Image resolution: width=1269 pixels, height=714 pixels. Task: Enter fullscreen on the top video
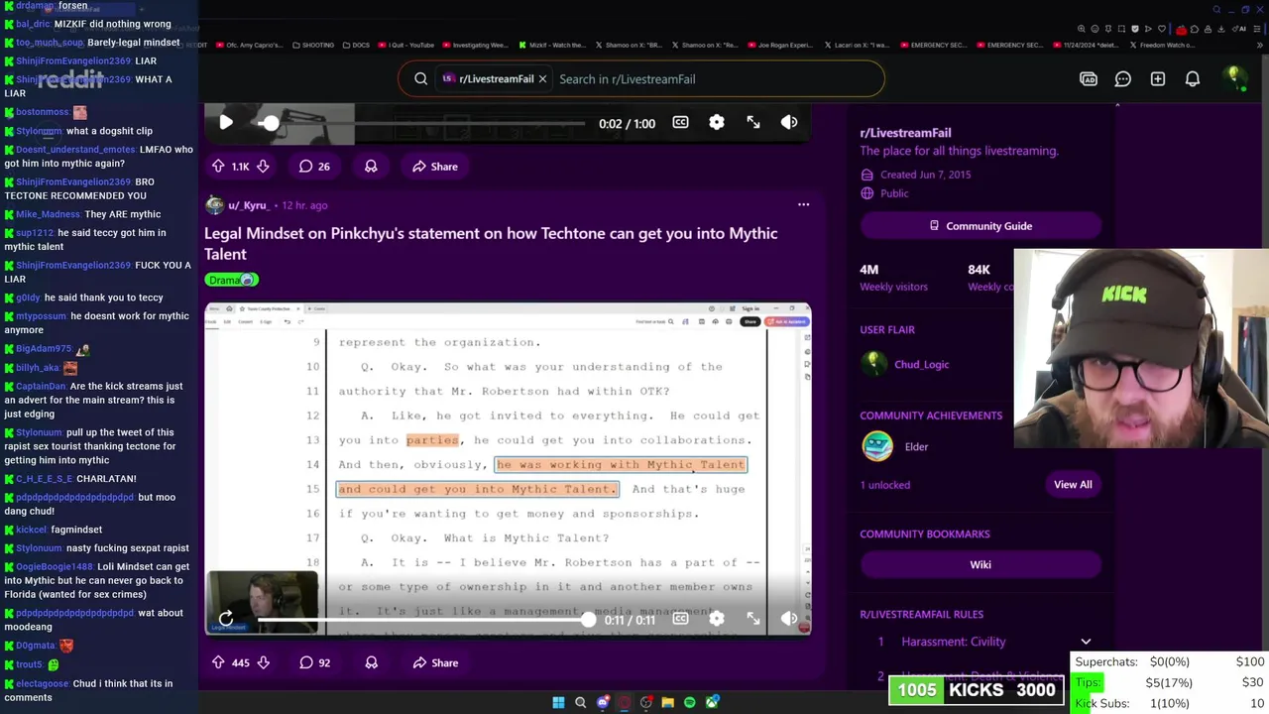(753, 123)
